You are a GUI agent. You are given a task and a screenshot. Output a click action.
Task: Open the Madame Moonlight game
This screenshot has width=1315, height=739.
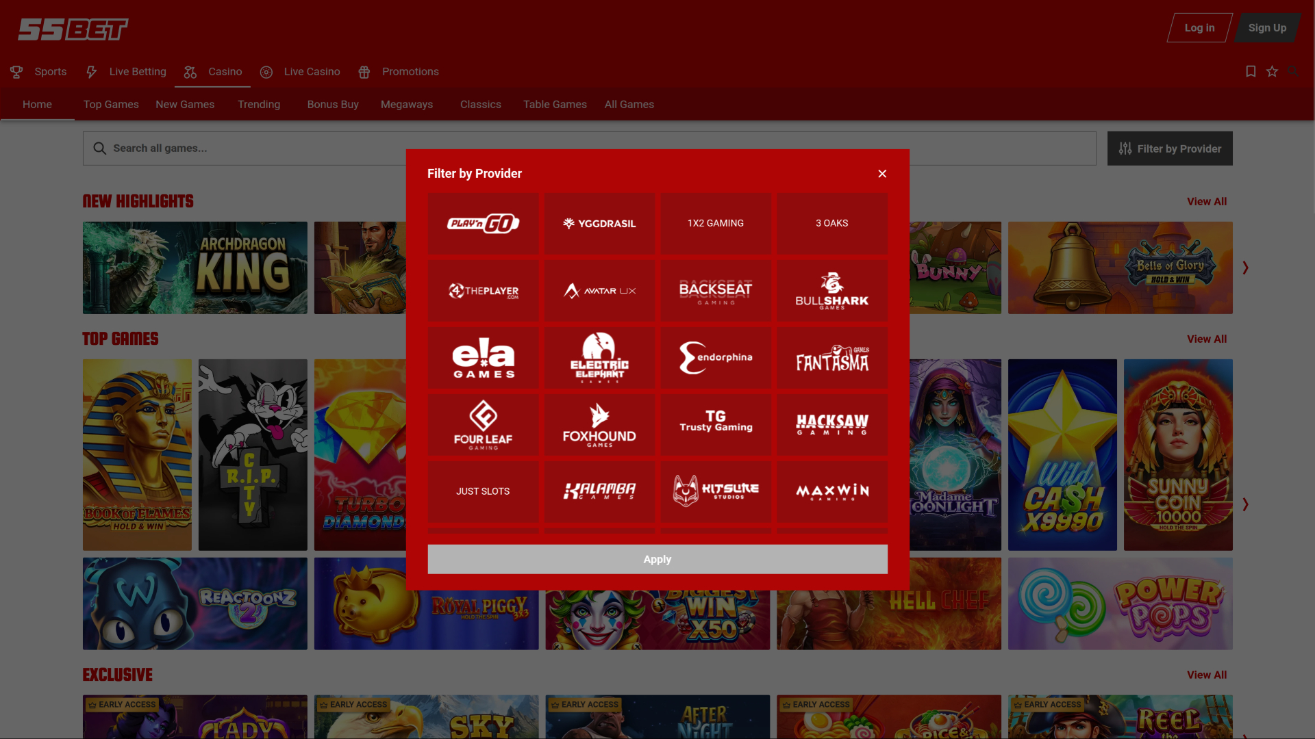click(x=955, y=455)
